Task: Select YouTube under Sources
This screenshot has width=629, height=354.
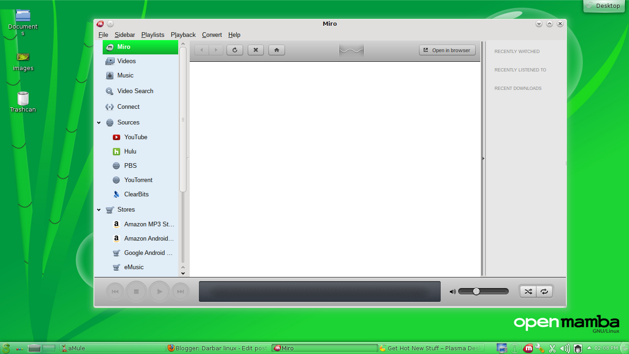Action: (x=135, y=137)
